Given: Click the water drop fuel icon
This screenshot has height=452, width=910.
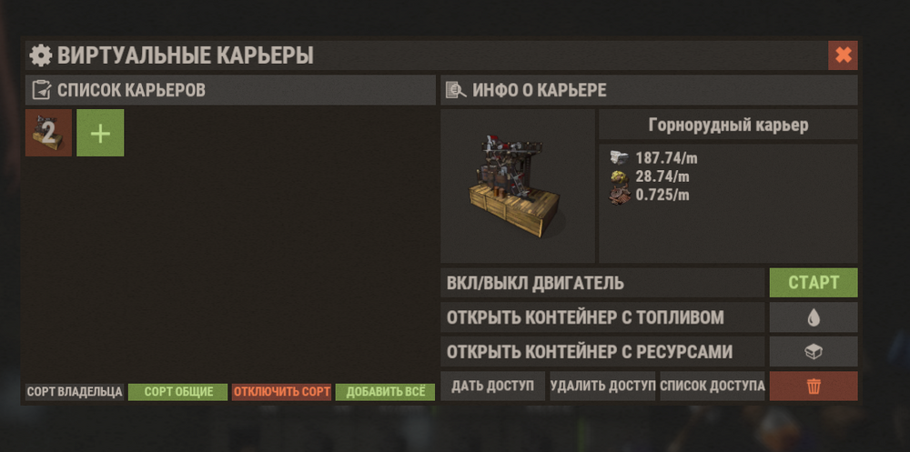Looking at the screenshot, I should point(813,317).
